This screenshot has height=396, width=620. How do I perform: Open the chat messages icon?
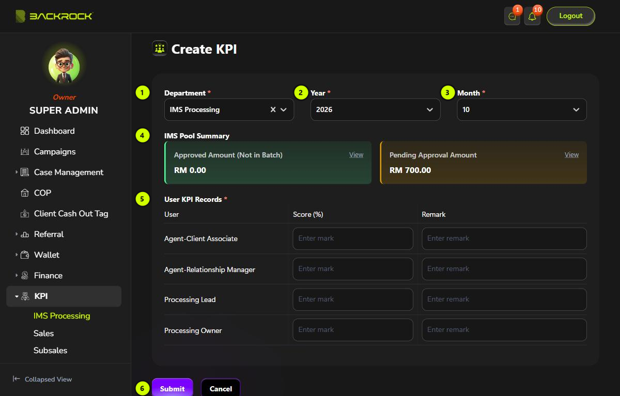(x=512, y=16)
